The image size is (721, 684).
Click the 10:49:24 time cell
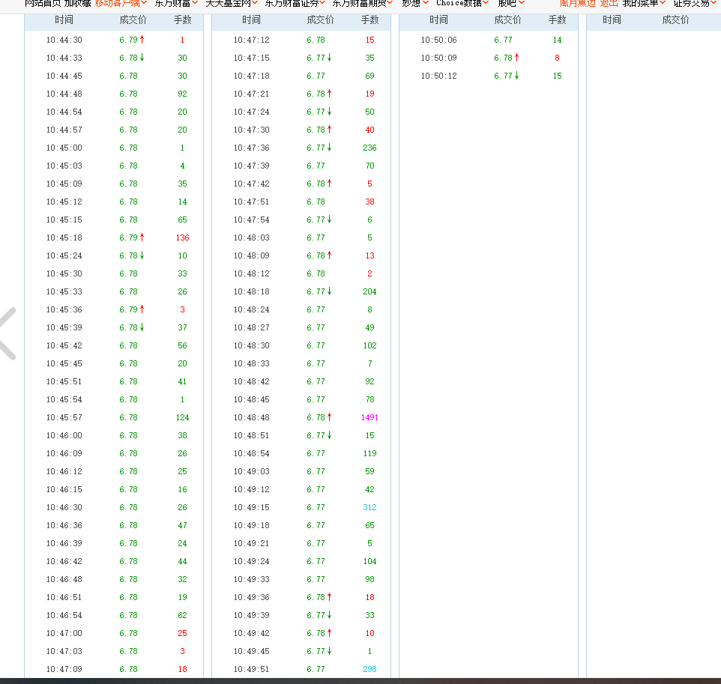coord(252,561)
